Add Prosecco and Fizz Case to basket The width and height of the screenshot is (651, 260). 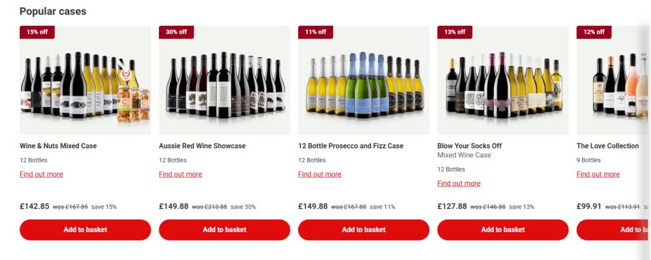pos(364,230)
